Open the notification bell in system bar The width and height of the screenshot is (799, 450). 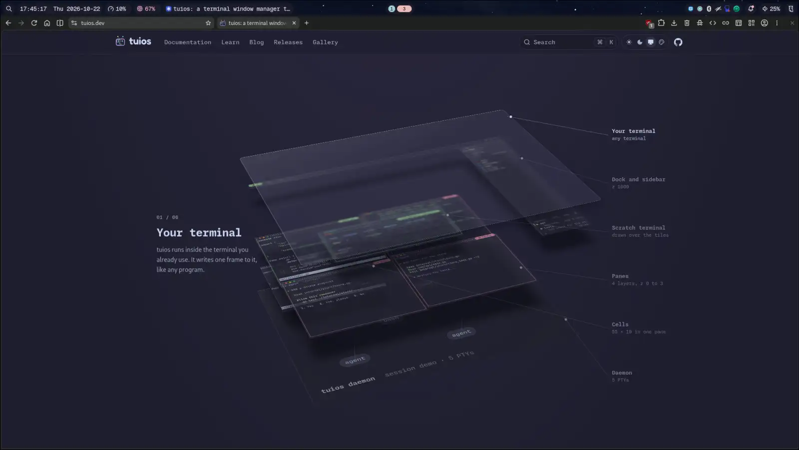[x=751, y=8]
